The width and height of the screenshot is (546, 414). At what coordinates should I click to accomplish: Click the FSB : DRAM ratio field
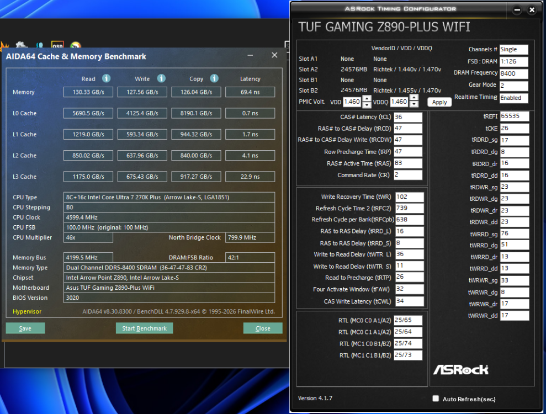tap(514, 62)
